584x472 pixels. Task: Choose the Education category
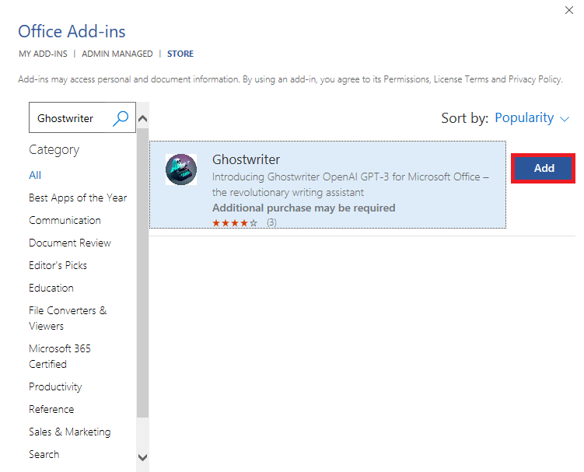(x=51, y=288)
